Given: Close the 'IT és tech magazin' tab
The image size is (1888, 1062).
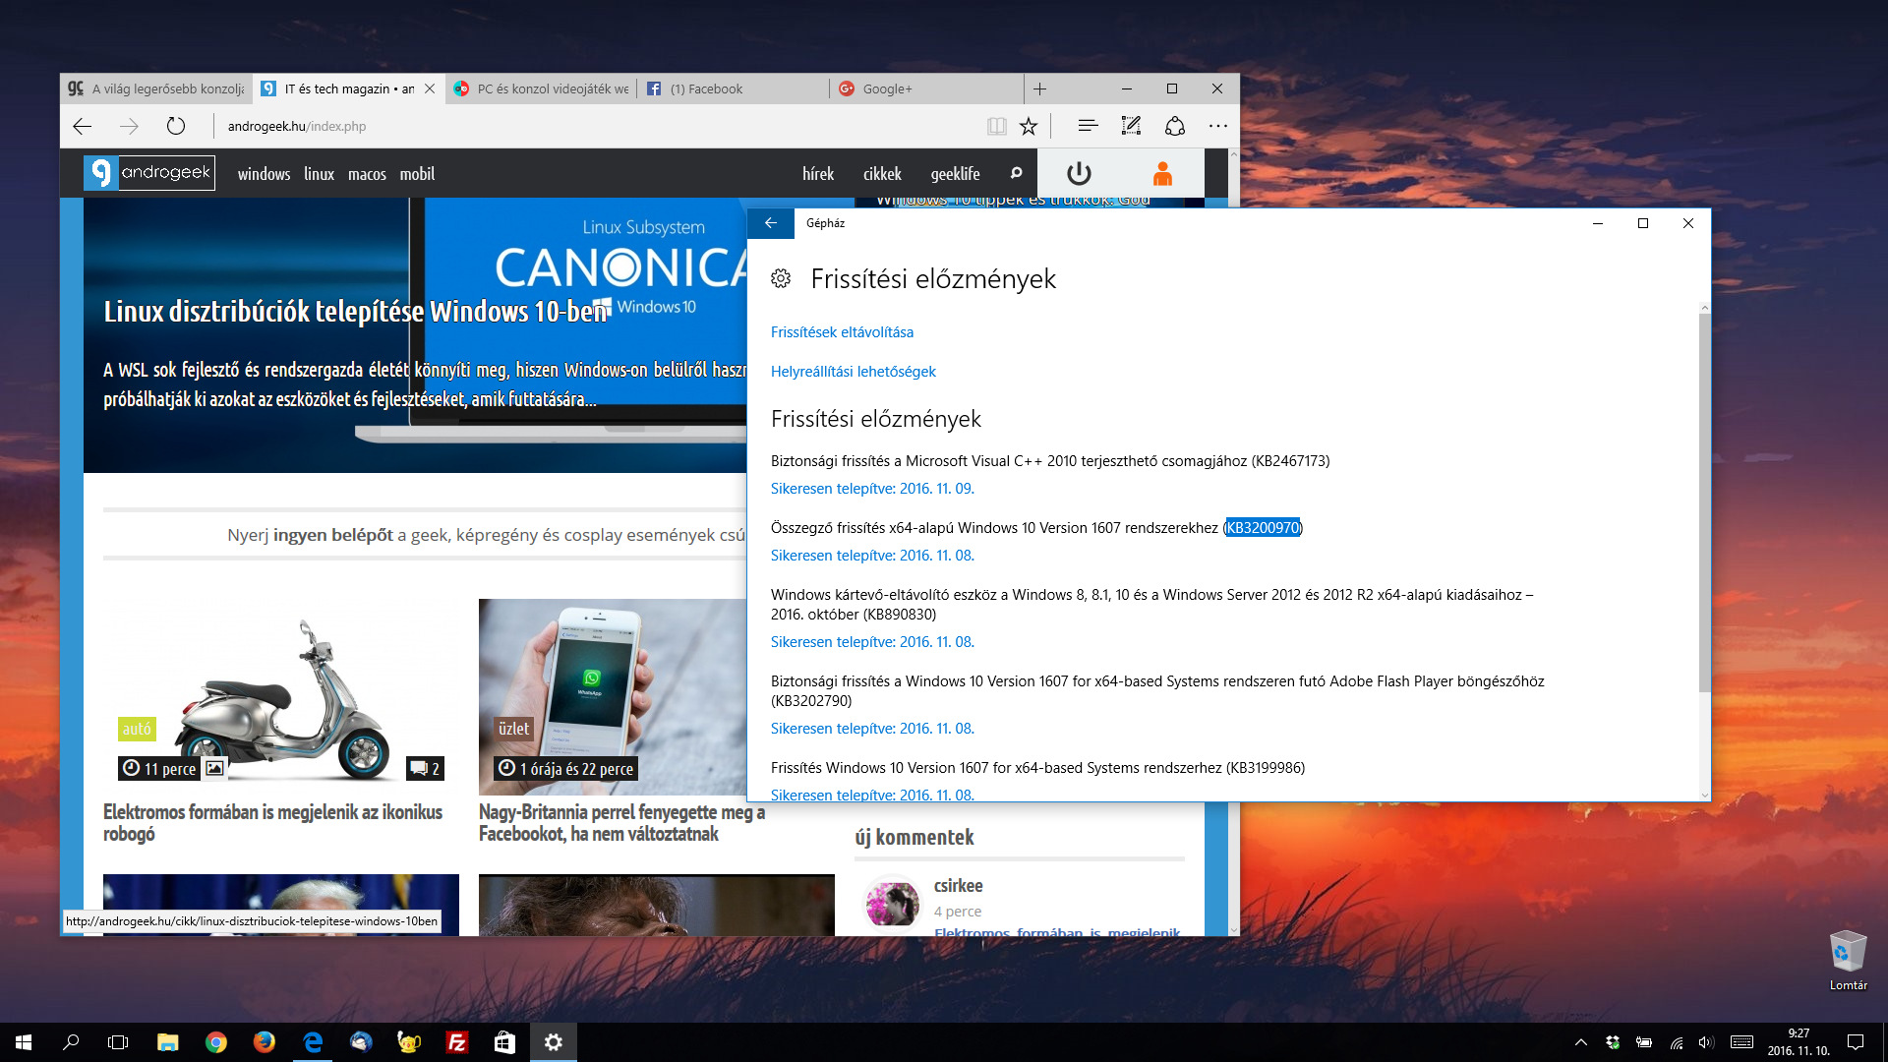Looking at the screenshot, I should 430,88.
